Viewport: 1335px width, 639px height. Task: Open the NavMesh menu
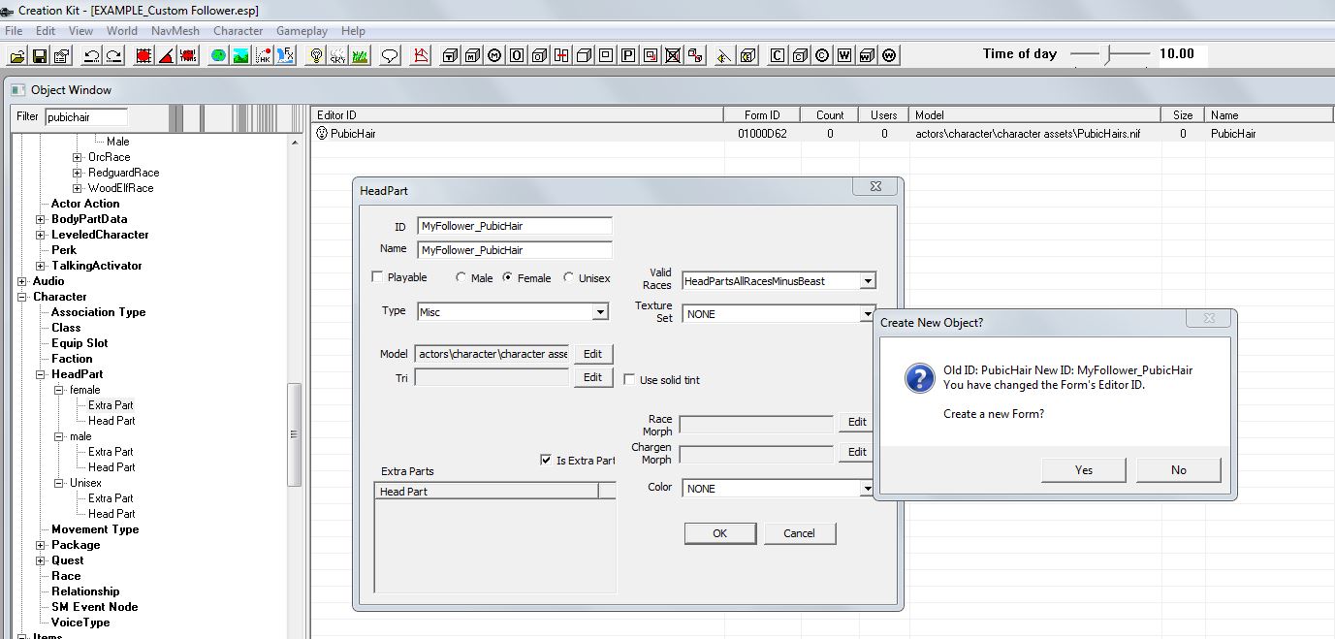coord(175,31)
